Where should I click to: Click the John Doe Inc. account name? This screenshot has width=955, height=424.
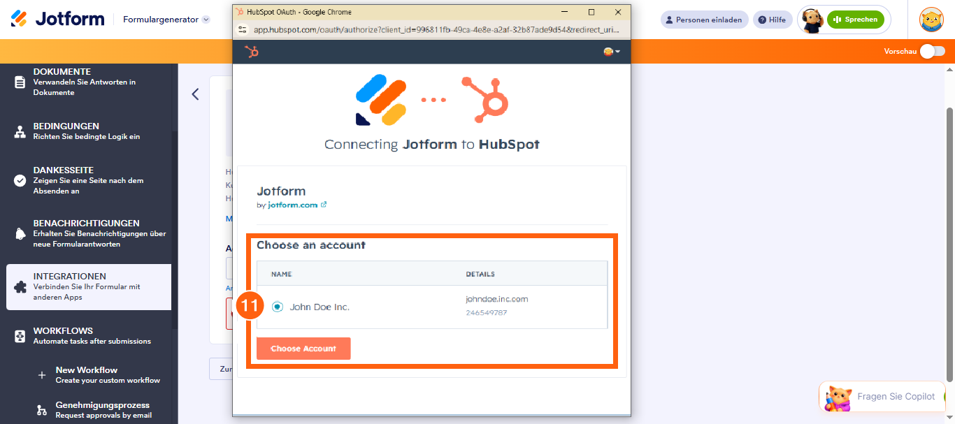(x=319, y=307)
